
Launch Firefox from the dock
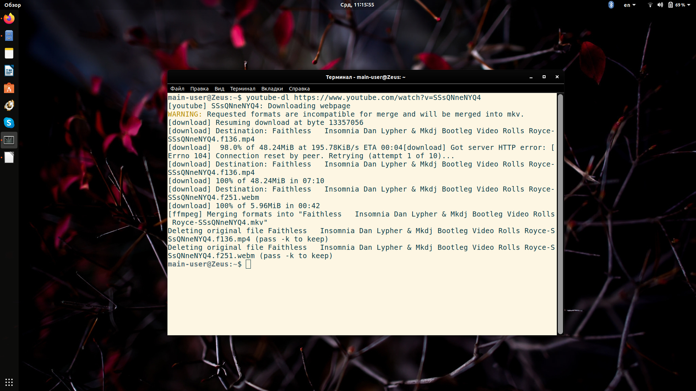(x=9, y=18)
